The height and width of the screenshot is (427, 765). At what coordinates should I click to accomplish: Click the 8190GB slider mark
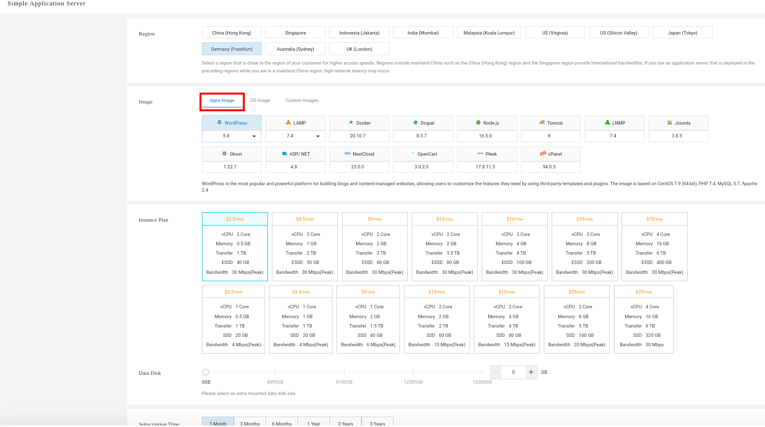[344, 372]
